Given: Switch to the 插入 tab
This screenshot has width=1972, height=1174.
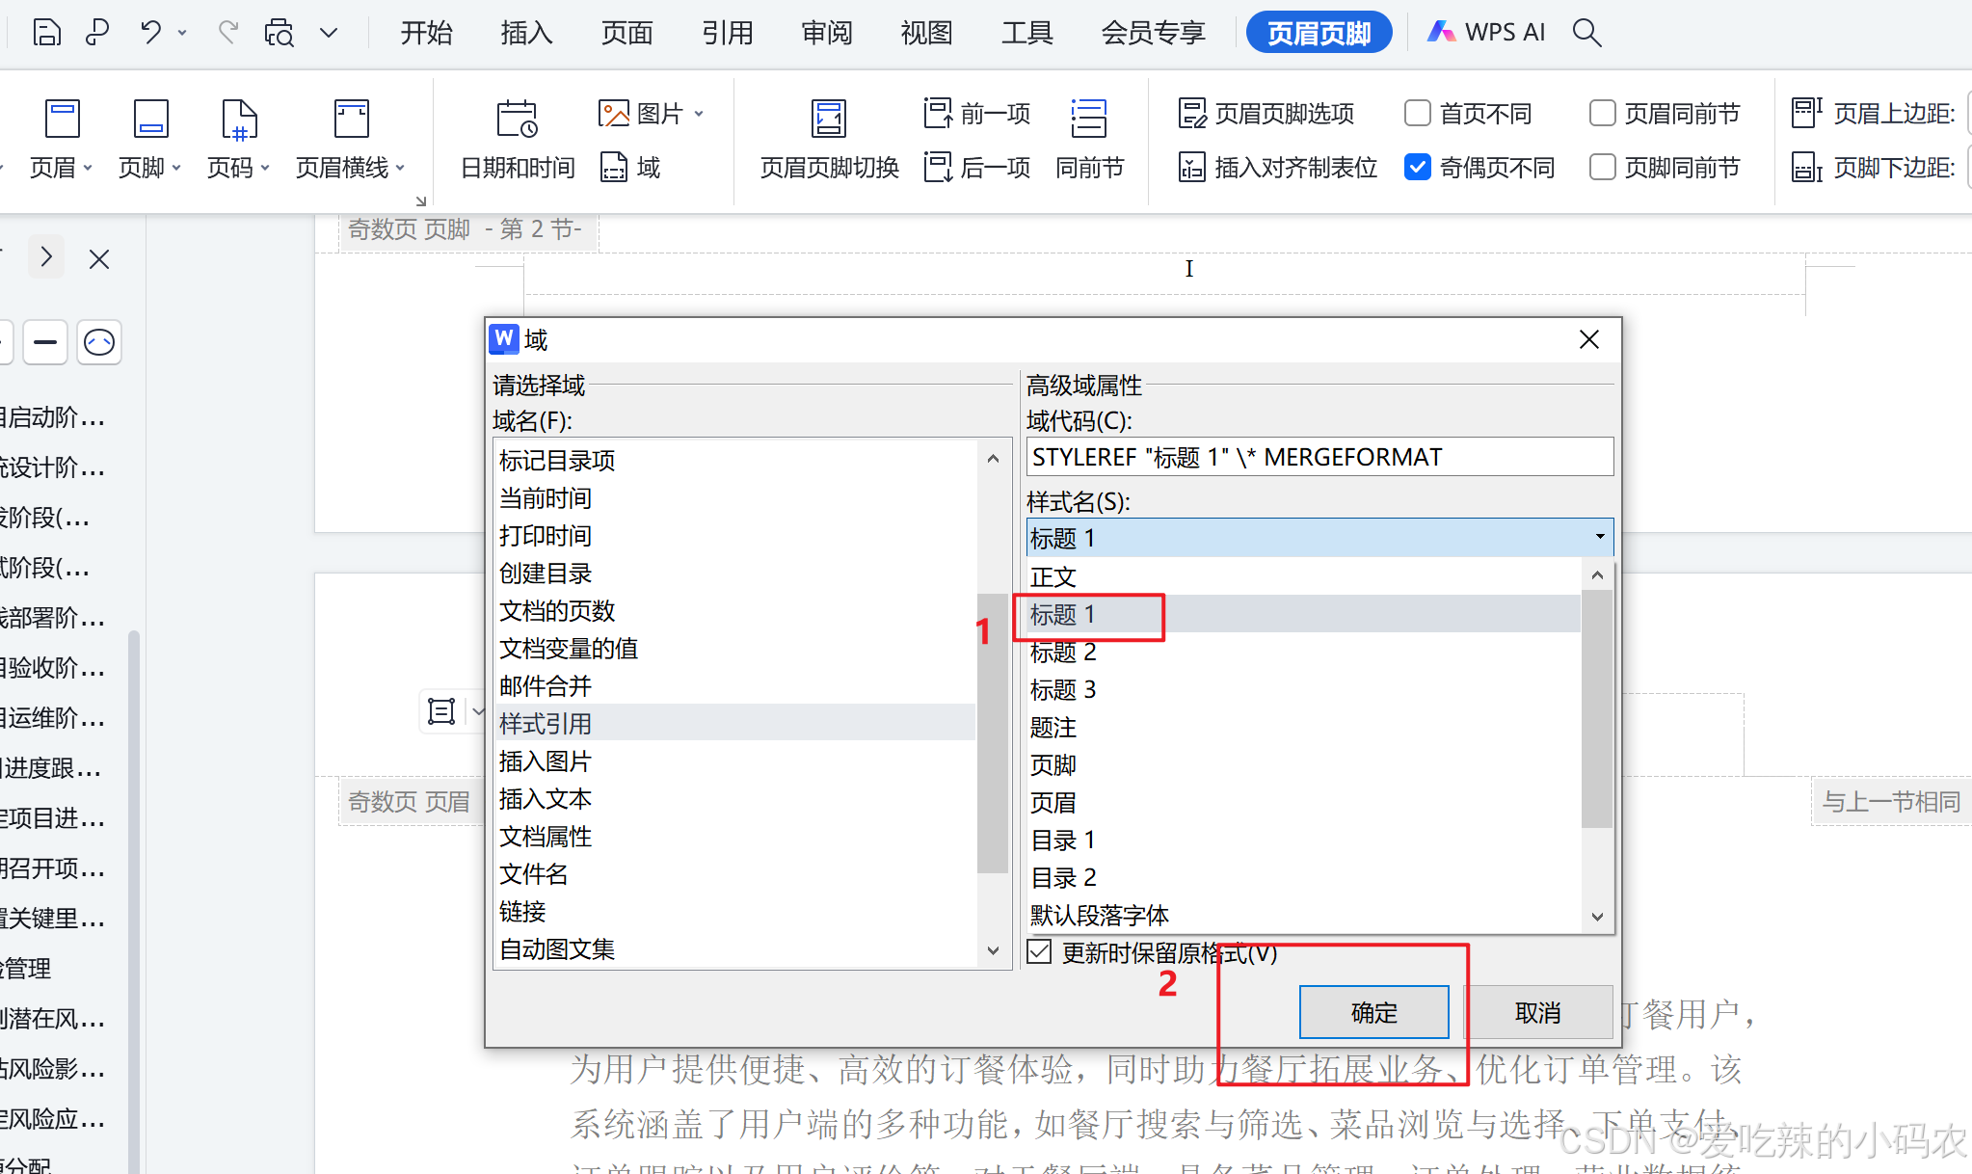Looking at the screenshot, I should click(x=526, y=33).
